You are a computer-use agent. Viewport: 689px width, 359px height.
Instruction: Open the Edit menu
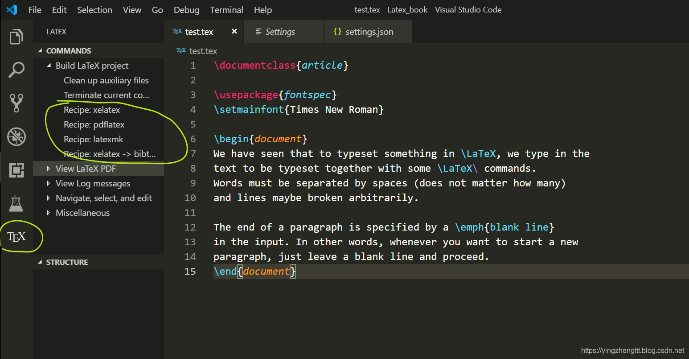(59, 10)
